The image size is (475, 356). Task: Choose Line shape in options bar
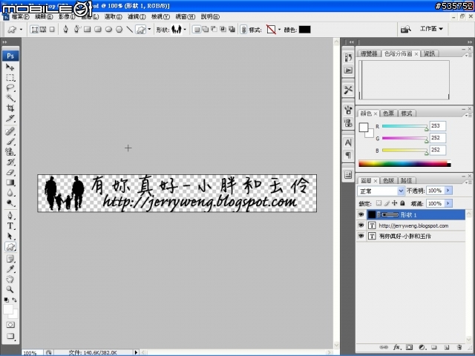click(x=130, y=30)
